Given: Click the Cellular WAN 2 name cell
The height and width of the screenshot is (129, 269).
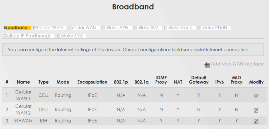Looking at the screenshot, I should (23, 109).
